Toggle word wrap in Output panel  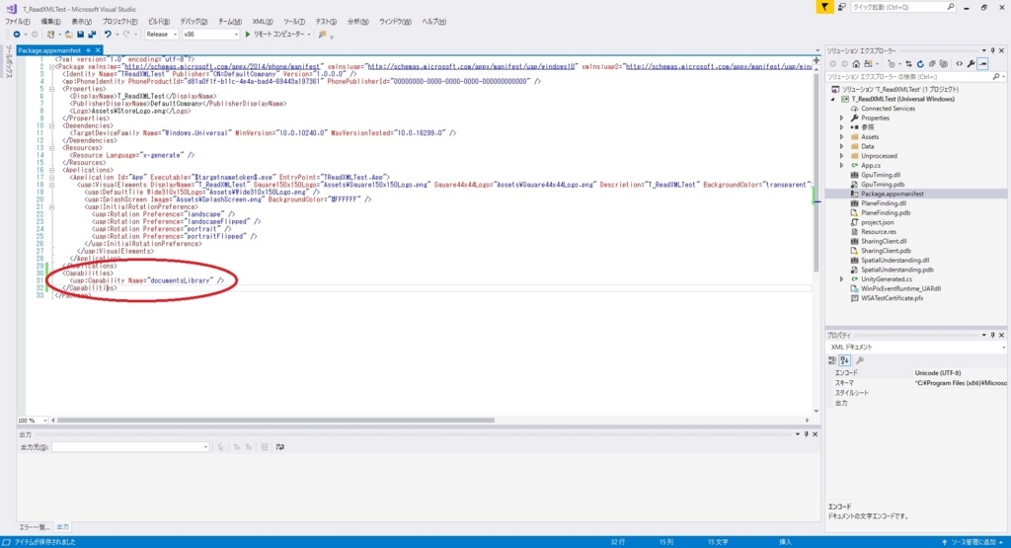(x=279, y=446)
